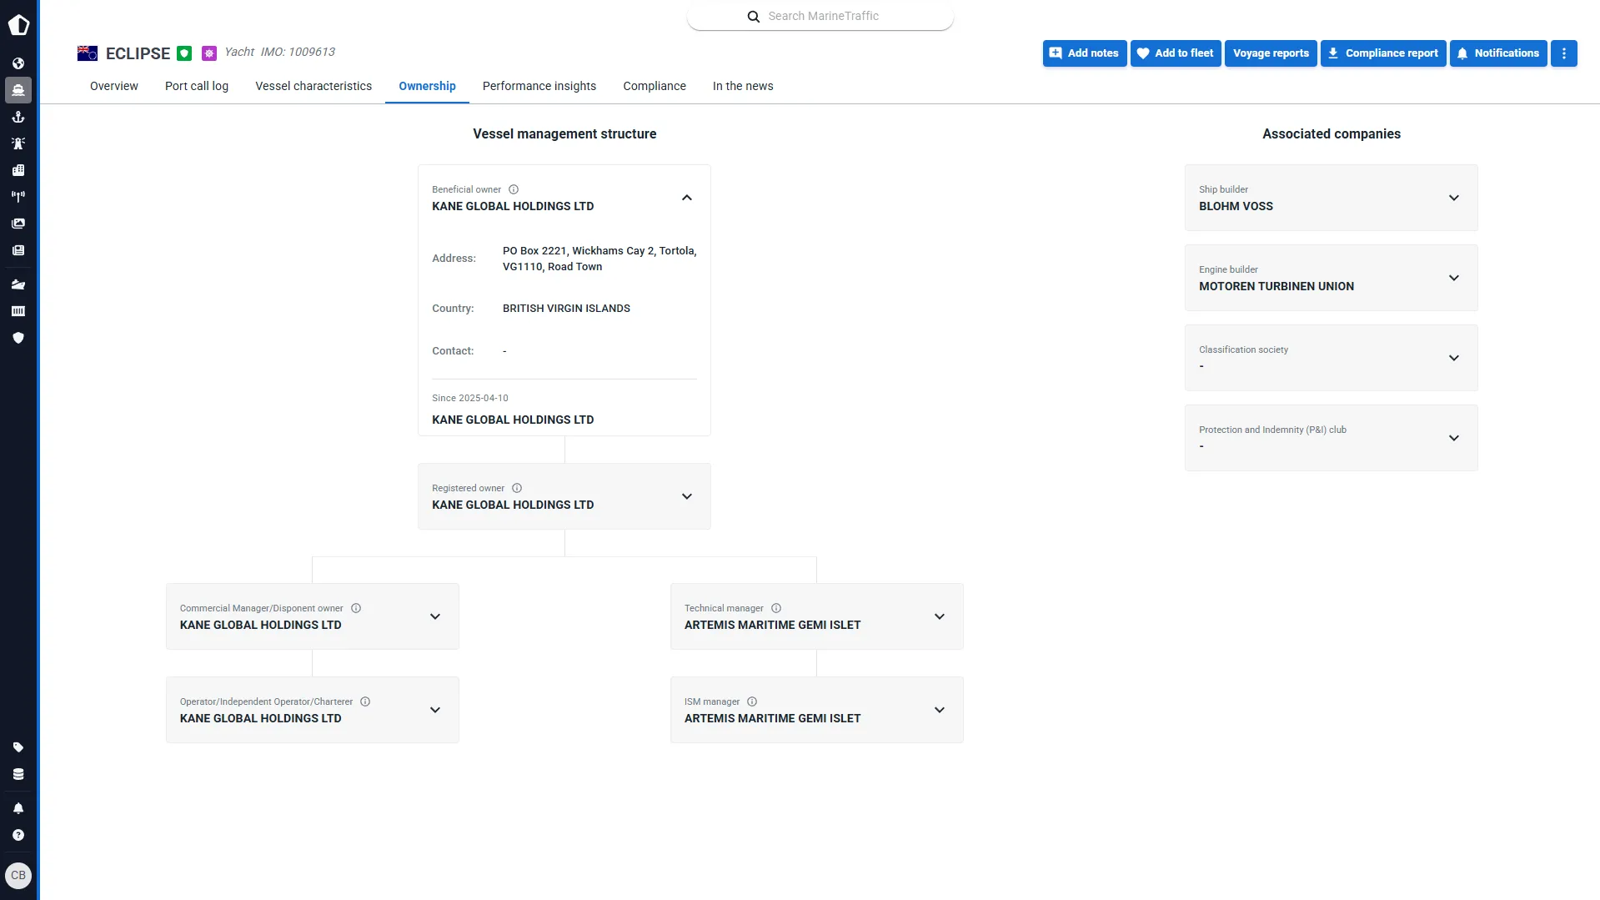Select the Ownership tab

point(427,86)
